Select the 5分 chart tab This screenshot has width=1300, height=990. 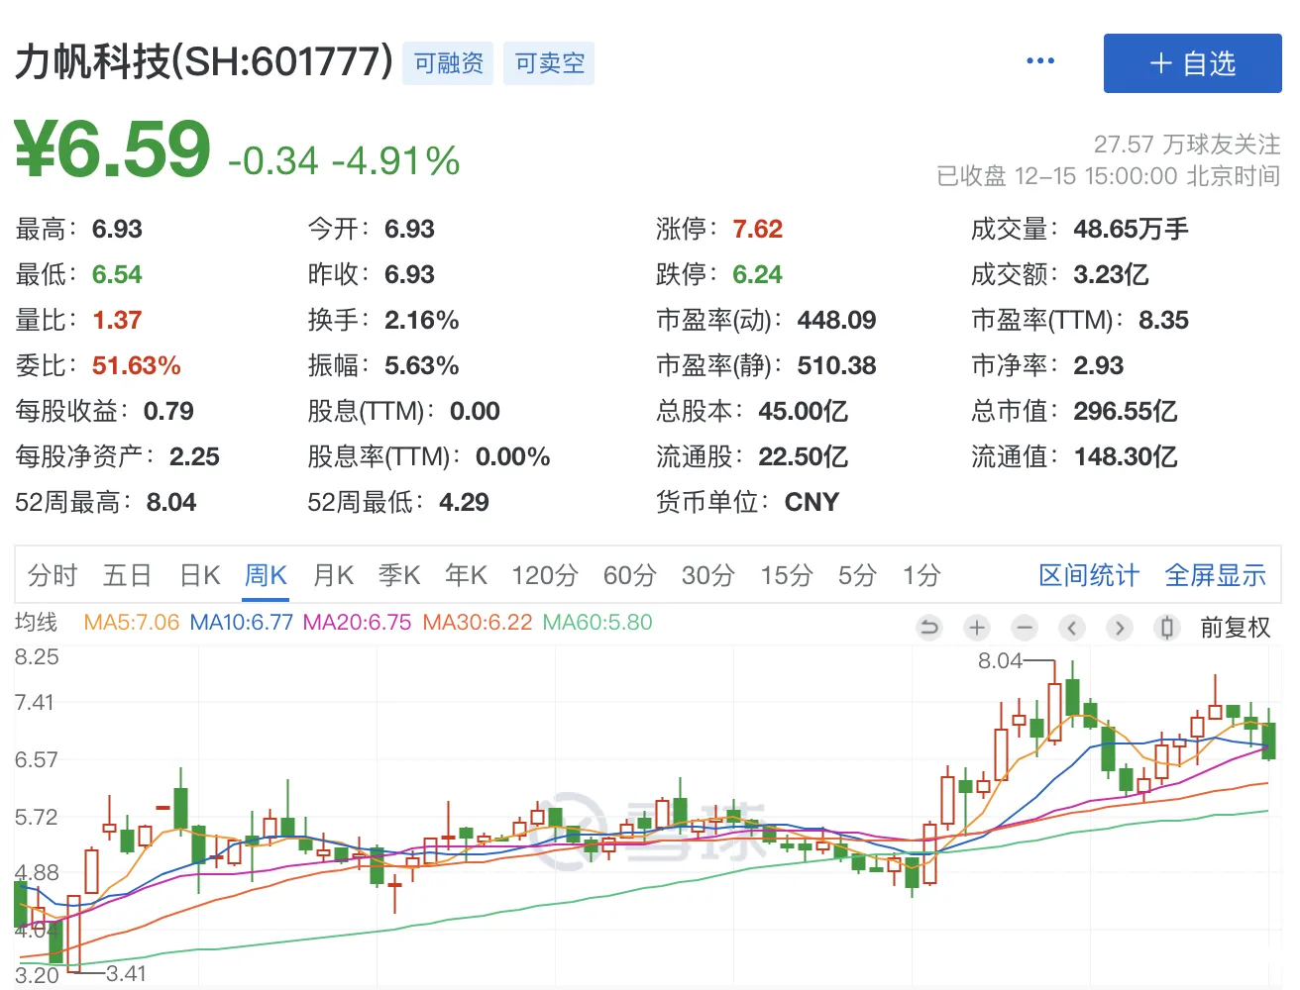pos(858,575)
